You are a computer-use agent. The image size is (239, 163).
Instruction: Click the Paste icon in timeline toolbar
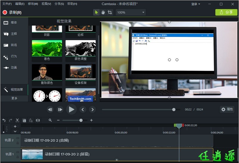pyautogui.click(x=31, y=120)
